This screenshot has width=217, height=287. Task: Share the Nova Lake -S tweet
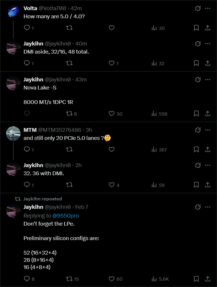pyautogui.click(x=207, y=114)
